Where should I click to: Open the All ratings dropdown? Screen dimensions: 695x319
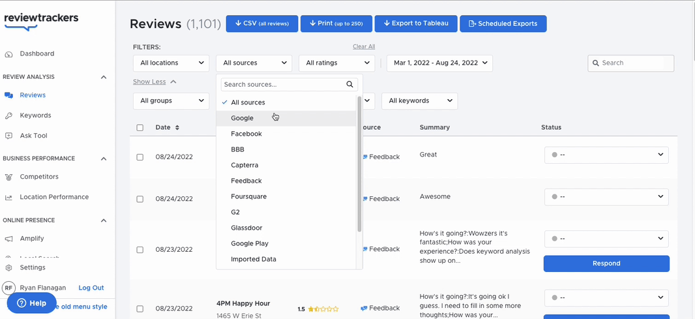(x=337, y=63)
